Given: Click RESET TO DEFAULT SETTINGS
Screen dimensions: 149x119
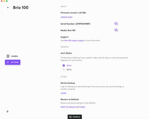Looking at the screenshot, I should point(73,107).
